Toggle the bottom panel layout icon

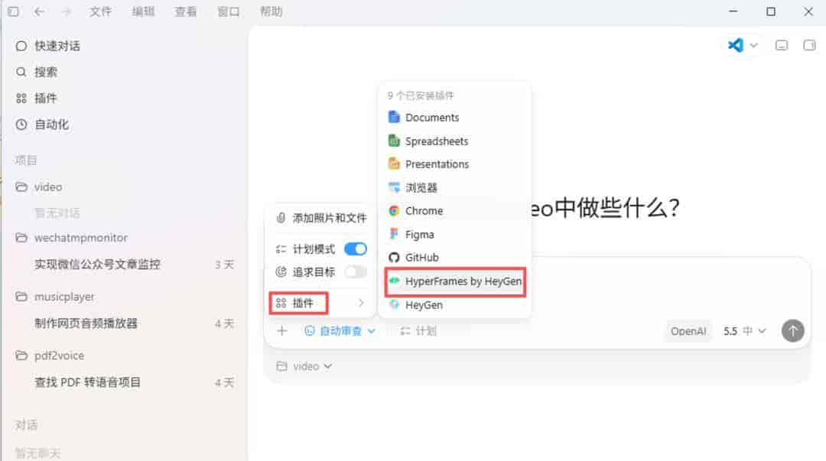782,45
